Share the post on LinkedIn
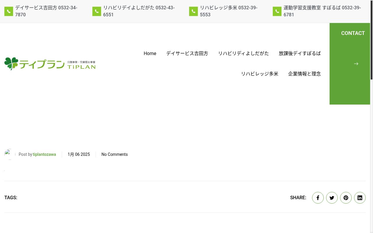The width and height of the screenshot is (373, 233). (360, 198)
